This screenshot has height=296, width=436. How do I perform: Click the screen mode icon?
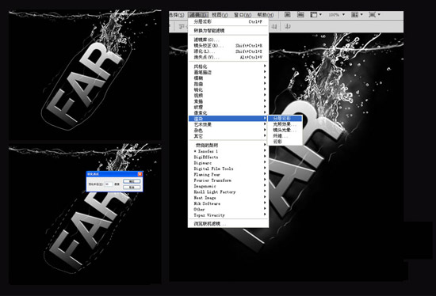372,15
